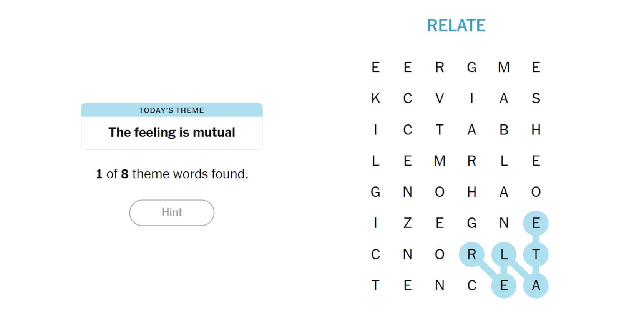Image resolution: width=634 pixels, height=317 pixels.
Task: Click the '1 of 8 theme words found' text
Action: click(x=172, y=174)
